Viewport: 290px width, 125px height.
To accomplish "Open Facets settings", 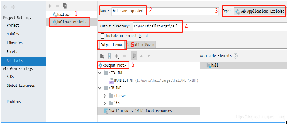I will 12,52.
